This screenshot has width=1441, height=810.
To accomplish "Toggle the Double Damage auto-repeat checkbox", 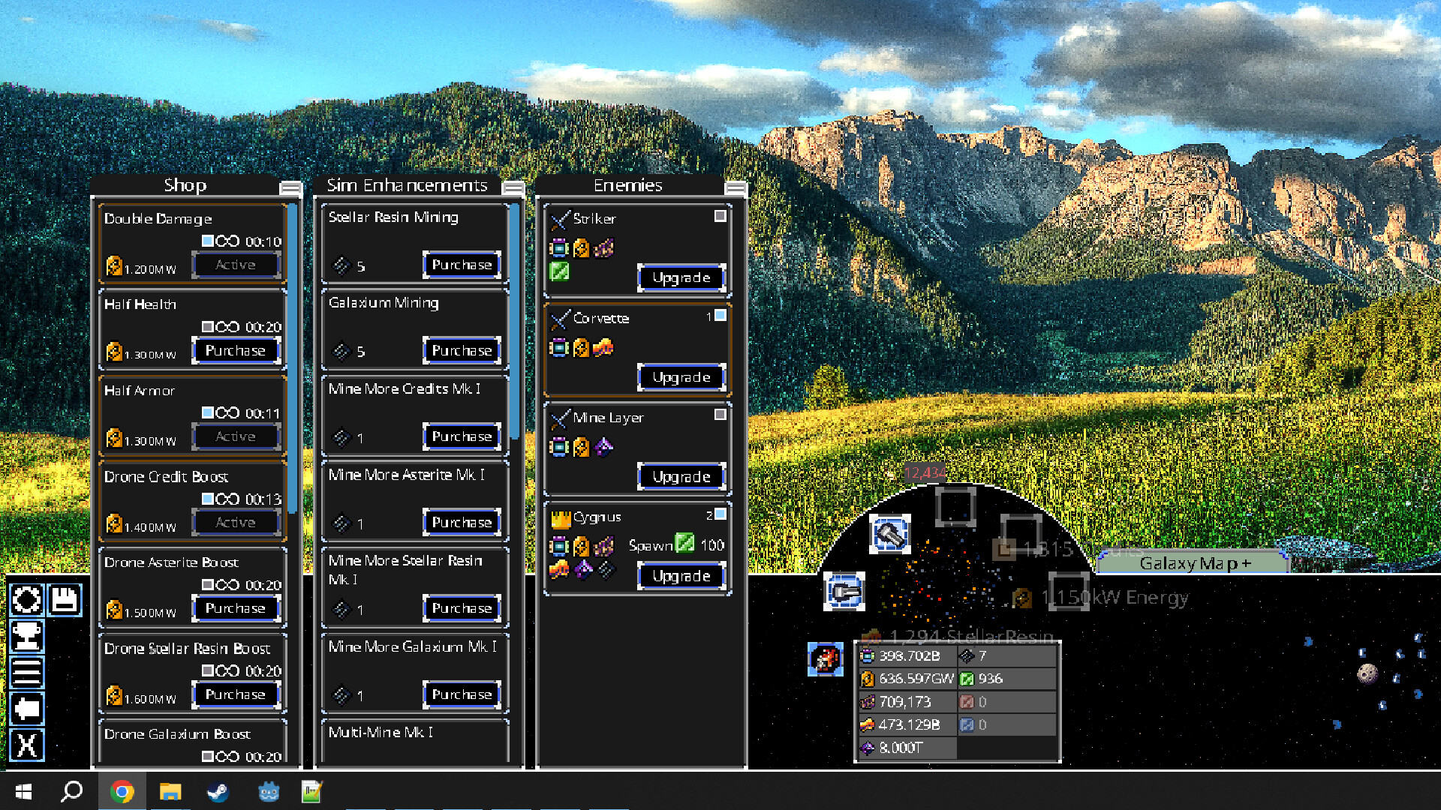I will 208,241.
